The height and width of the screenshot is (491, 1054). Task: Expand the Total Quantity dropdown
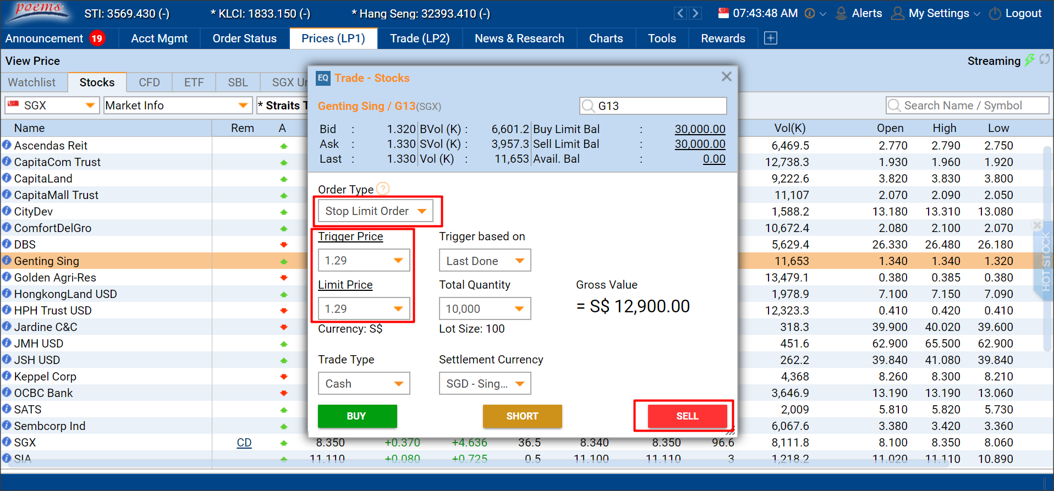tap(519, 309)
